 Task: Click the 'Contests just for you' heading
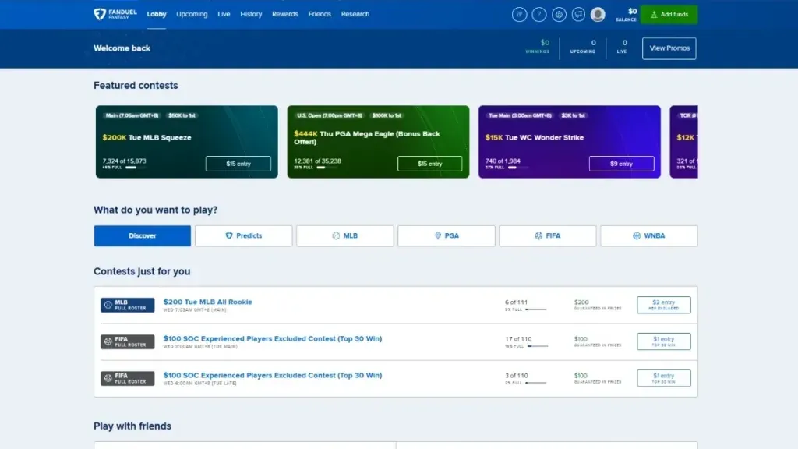click(x=142, y=271)
